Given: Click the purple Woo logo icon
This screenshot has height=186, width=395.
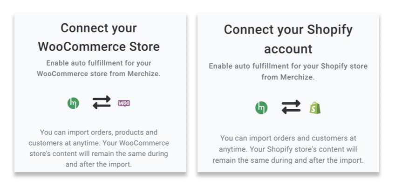Looking at the screenshot, I should coord(124,103).
